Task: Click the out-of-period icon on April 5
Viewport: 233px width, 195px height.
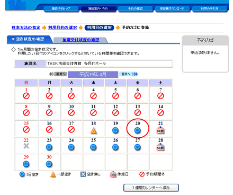Action: 115,96
